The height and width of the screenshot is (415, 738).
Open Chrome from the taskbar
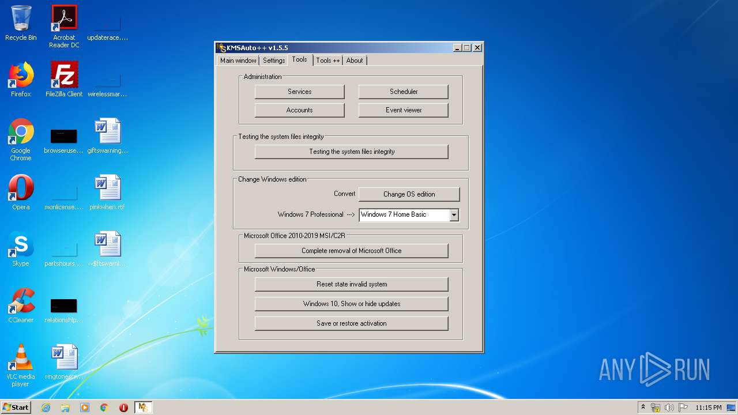[x=104, y=408]
